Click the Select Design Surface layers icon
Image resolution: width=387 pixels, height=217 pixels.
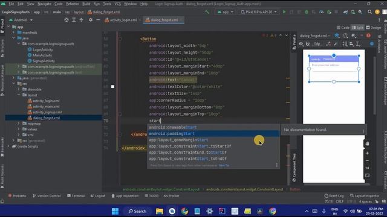(x=337, y=36)
